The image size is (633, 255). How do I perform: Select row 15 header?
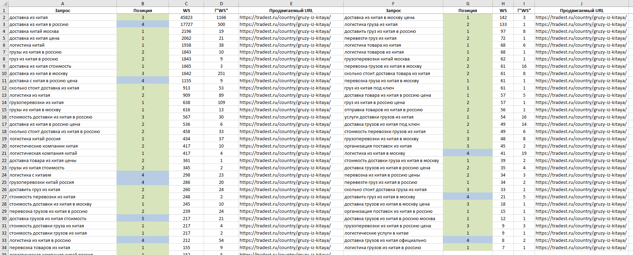pos(4,110)
